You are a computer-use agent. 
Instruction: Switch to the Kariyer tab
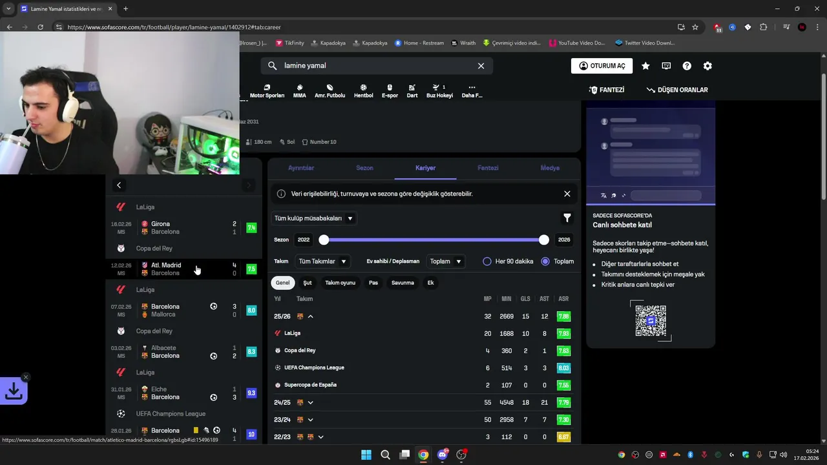pos(425,168)
